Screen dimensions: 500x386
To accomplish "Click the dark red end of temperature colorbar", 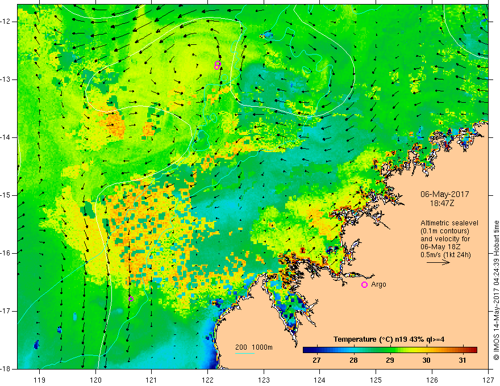I will pos(473,350).
